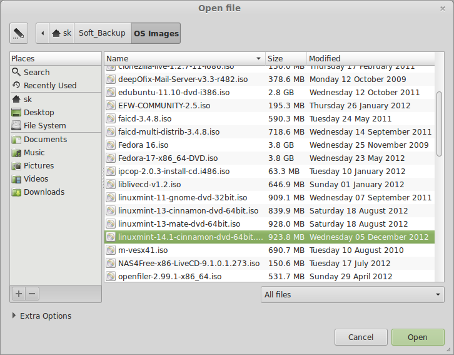Select the m-vesx41.iso file name

143,250
